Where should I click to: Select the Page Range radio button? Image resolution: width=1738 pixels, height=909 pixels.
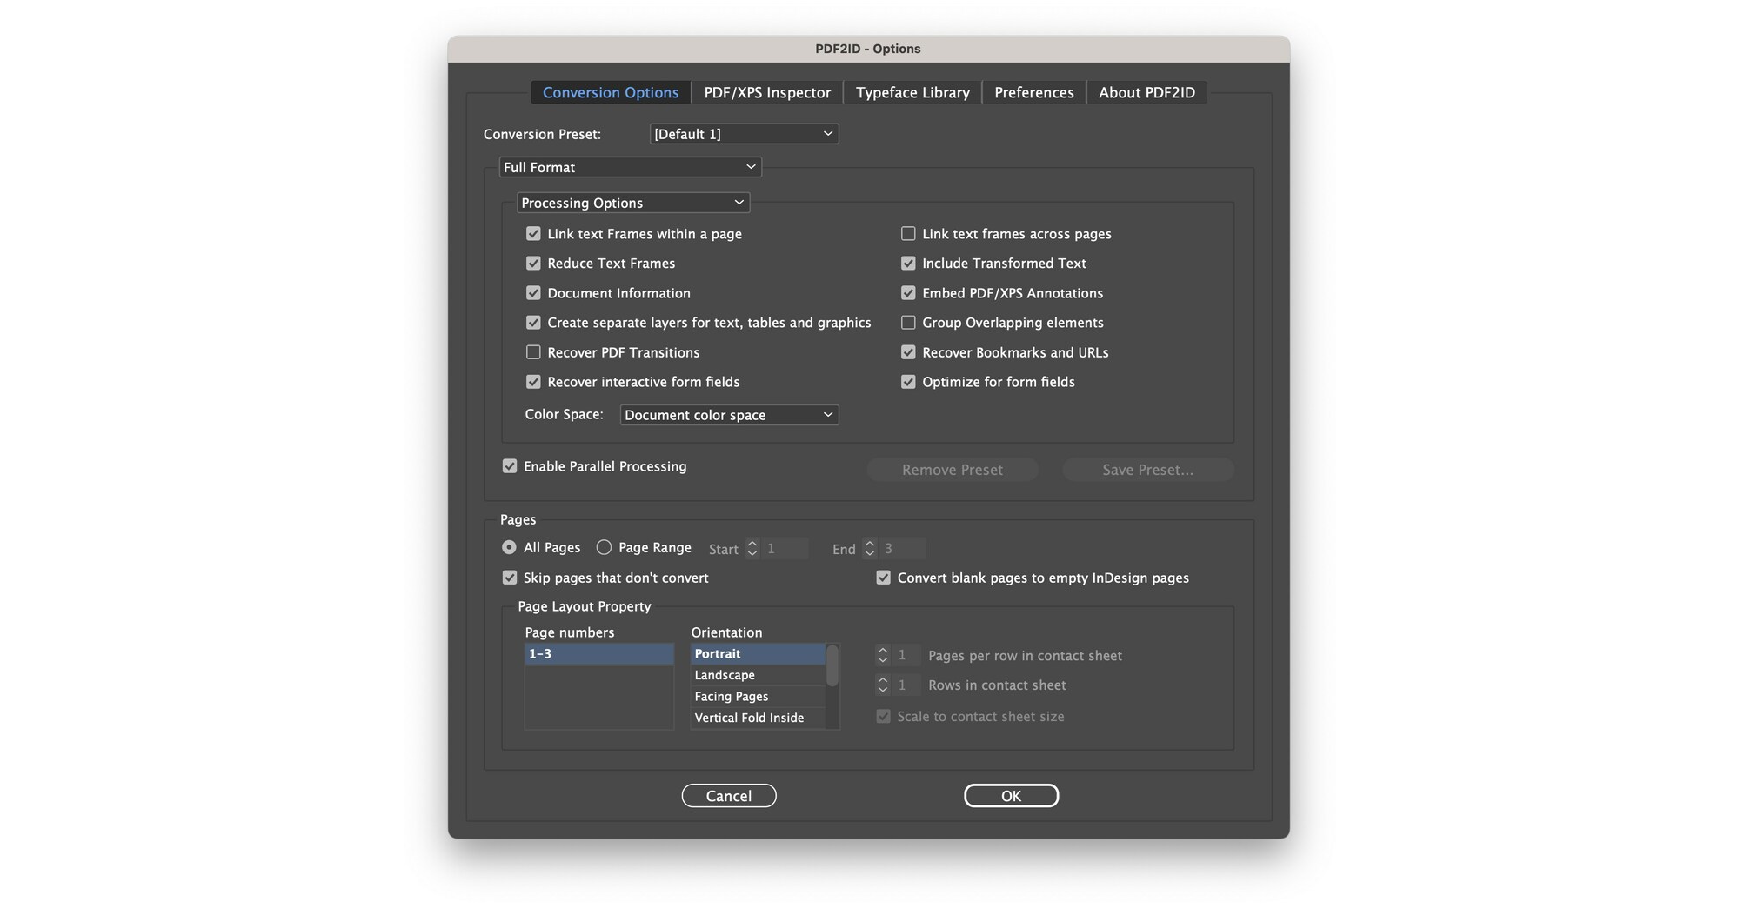click(604, 547)
